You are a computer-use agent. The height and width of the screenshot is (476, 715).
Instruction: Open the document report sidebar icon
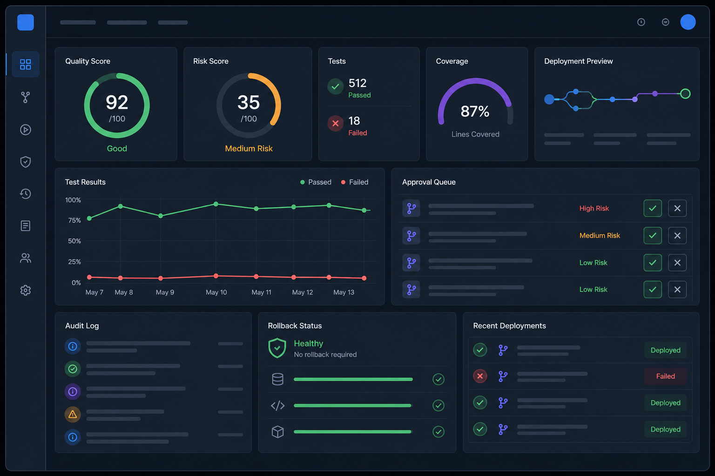26,226
